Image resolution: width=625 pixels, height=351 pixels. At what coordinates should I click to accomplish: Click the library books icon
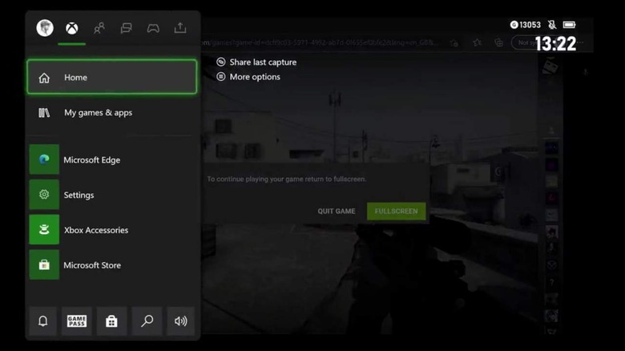point(44,113)
